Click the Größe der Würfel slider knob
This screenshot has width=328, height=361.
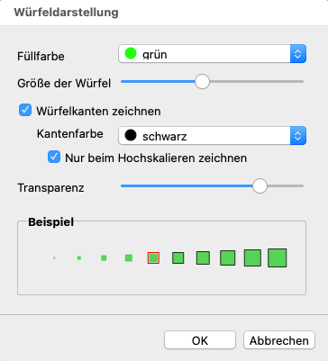[x=202, y=82]
